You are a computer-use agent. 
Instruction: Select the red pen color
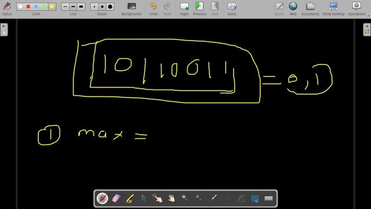[x=28, y=6]
